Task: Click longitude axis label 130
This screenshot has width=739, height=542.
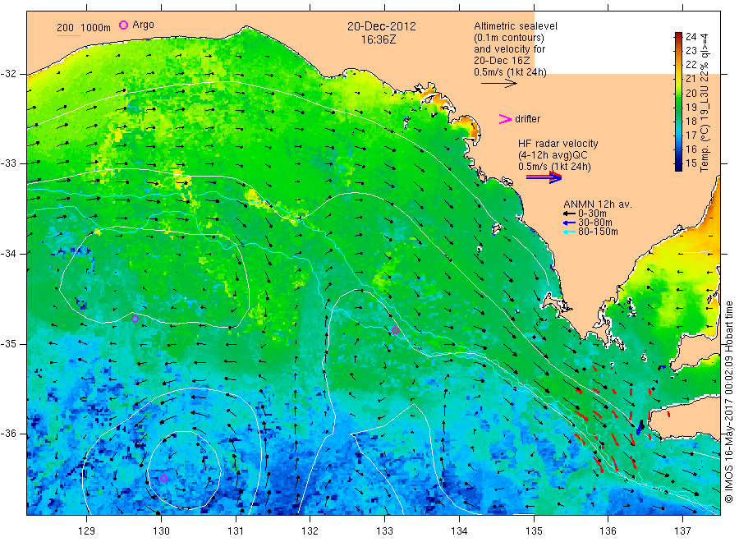Action: [161, 531]
